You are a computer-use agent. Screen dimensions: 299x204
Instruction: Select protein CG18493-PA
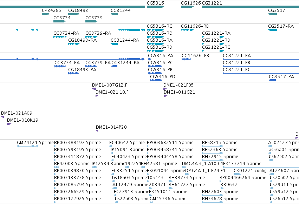[x=73, y=73]
